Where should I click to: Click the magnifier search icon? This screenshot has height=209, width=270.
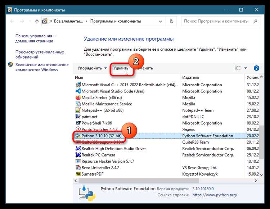coord(255,21)
